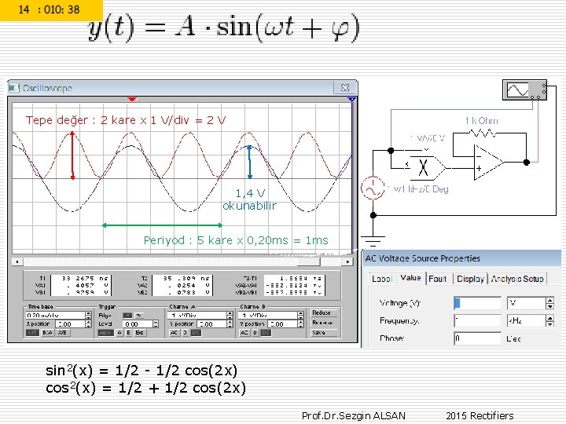Open the Value tab

click(x=411, y=278)
